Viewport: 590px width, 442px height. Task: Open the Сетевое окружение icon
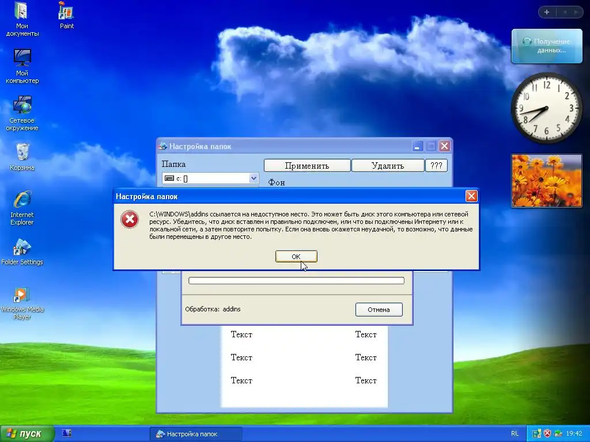click(22, 113)
